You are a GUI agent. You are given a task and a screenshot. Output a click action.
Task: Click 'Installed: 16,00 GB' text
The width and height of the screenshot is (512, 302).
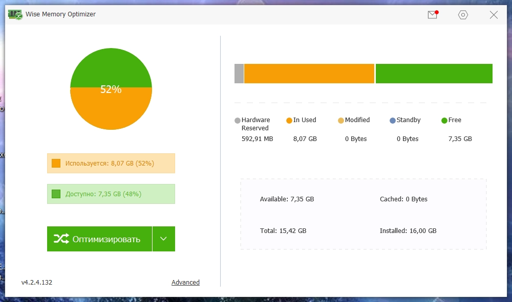click(x=408, y=230)
